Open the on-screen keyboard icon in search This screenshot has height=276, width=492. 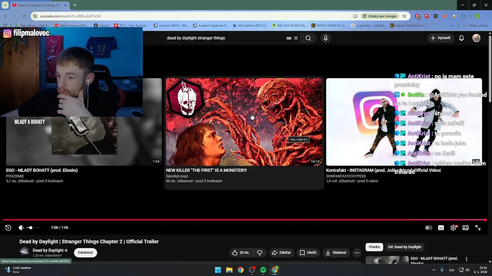pos(289,38)
